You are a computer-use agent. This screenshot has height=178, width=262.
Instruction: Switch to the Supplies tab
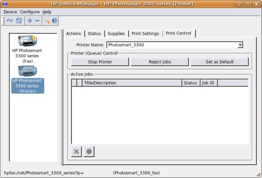click(x=116, y=34)
